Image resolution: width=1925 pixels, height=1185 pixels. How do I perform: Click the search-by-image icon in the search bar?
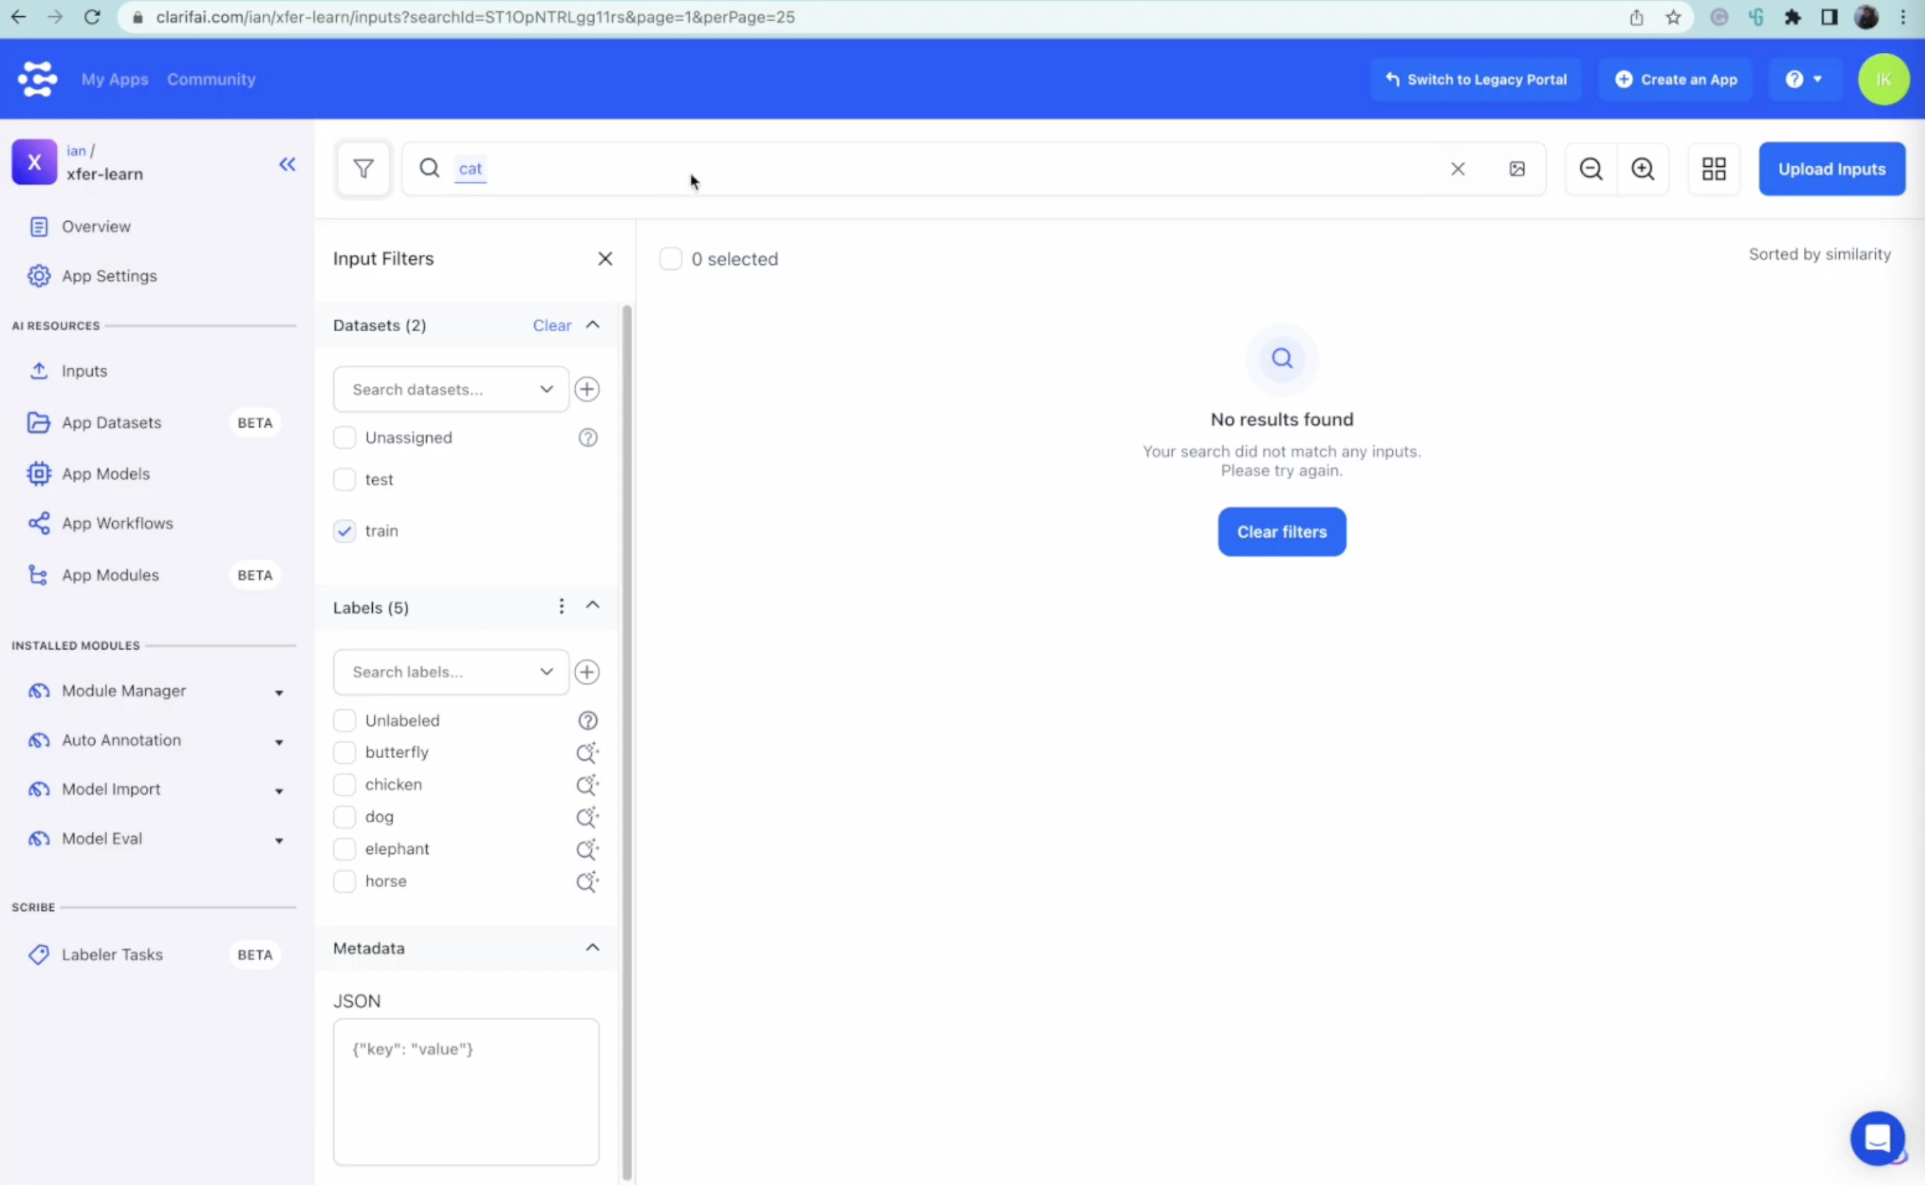[1516, 168]
